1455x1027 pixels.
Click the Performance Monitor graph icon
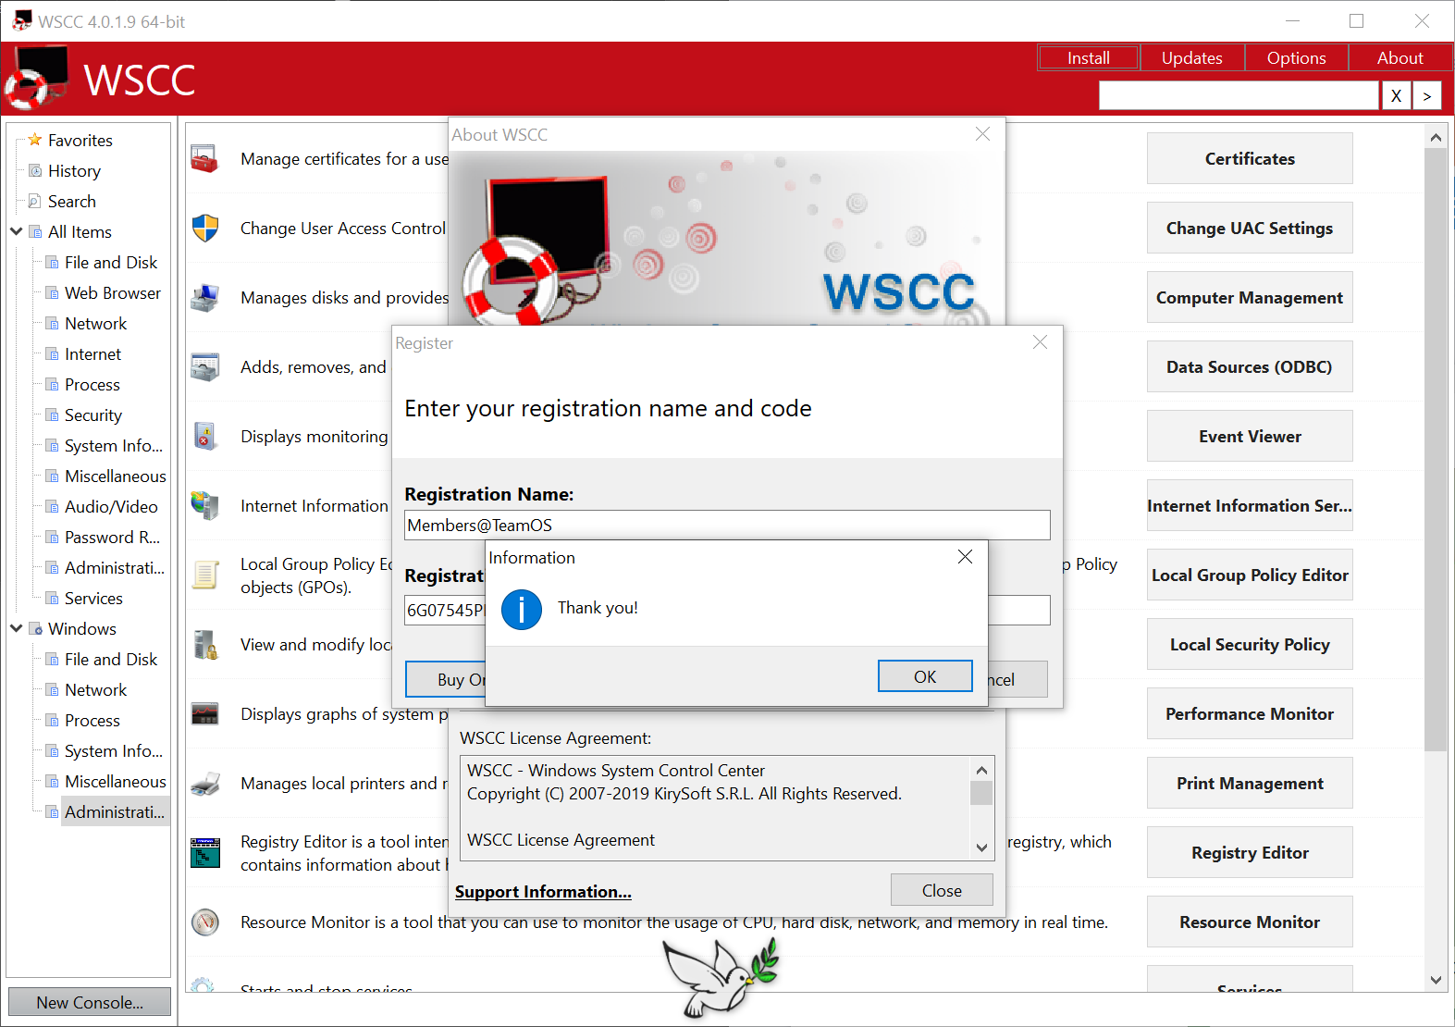[204, 714]
